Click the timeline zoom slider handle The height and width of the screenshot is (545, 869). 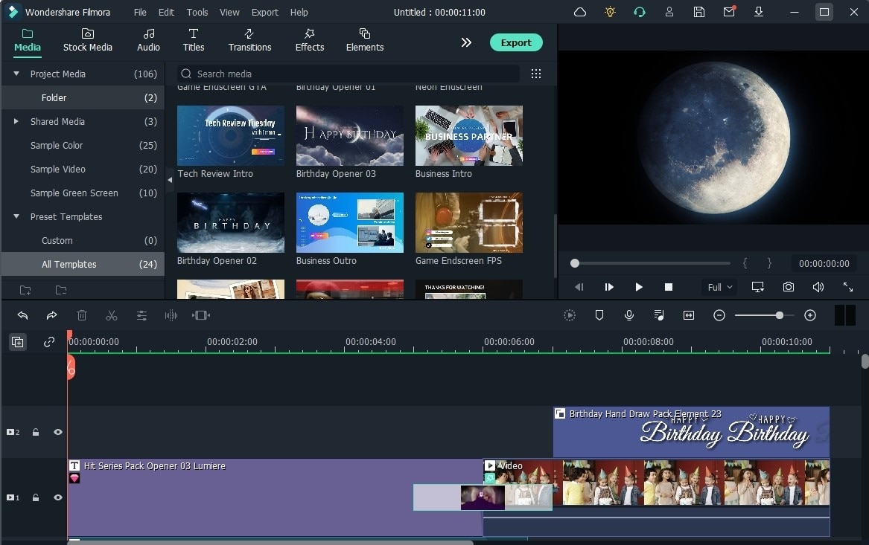(779, 315)
